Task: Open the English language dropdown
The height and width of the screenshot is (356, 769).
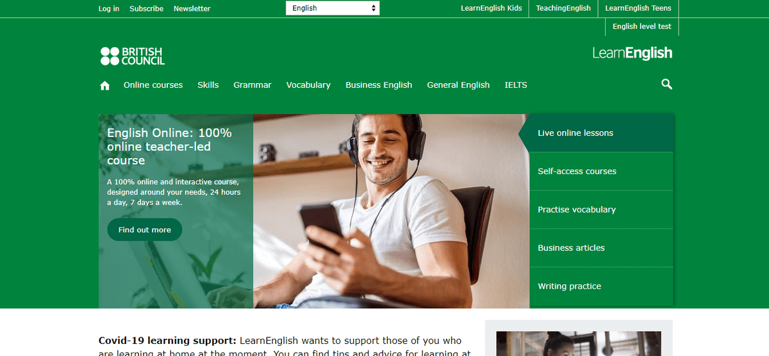Action: (x=333, y=8)
